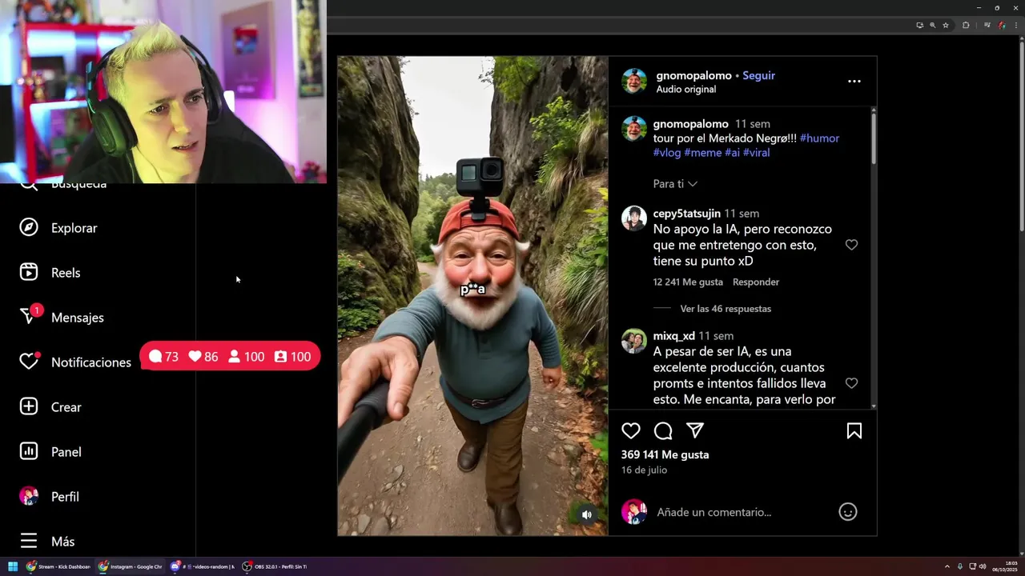The height and width of the screenshot is (576, 1025).
Task: Click the Chrome zoom magnifier icon
Action: click(x=933, y=26)
